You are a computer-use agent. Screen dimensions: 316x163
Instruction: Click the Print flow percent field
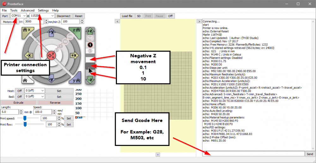52,125
